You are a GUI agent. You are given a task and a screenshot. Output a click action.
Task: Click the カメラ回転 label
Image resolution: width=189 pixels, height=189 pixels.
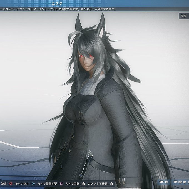[73, 183]
